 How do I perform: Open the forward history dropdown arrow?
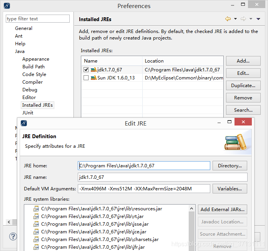click(x=251, y=19)
